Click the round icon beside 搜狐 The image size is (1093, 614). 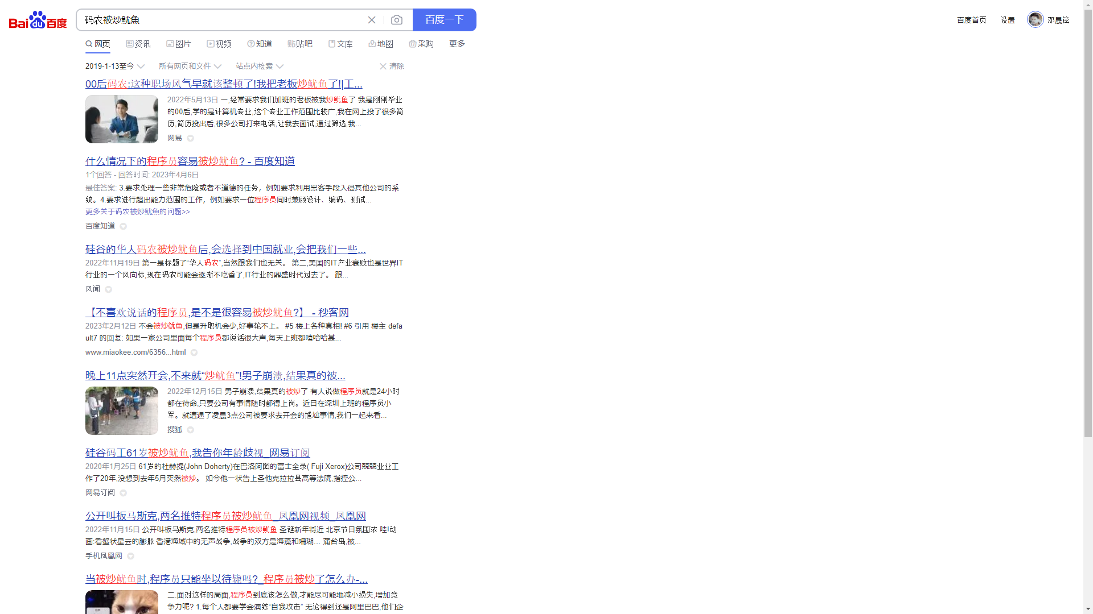(x=191, y=430)
